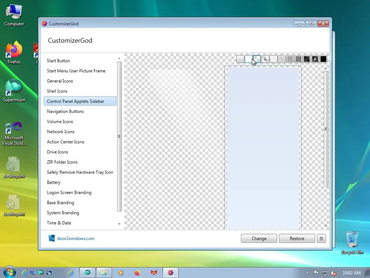Open the 10:02 AM clock
This screenshot has height=278, width=370.
[x=351, y=273]
